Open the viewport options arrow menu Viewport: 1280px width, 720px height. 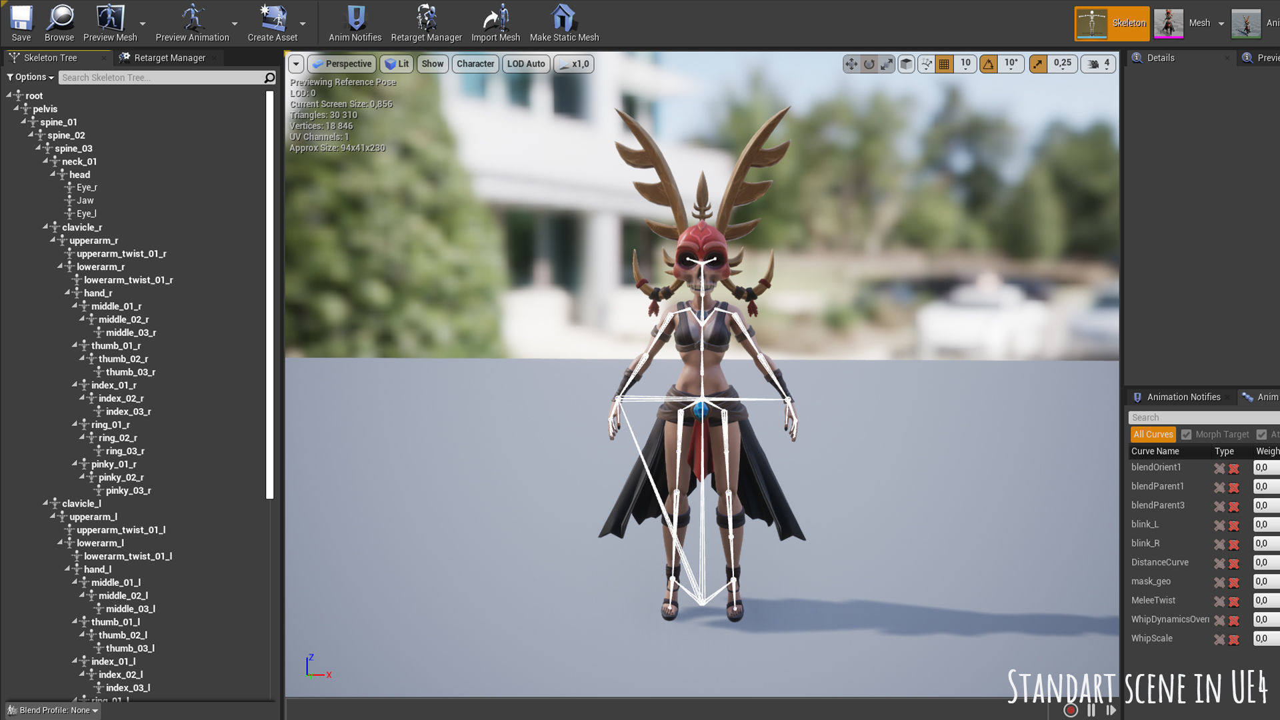pos(296,64)
